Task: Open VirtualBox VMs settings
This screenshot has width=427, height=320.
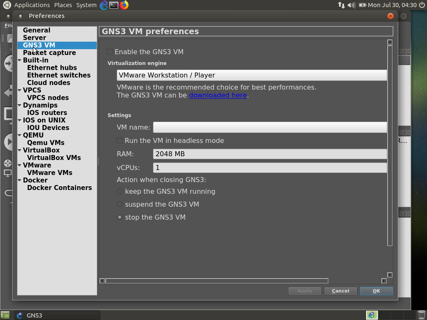Action: coord(54,157)
